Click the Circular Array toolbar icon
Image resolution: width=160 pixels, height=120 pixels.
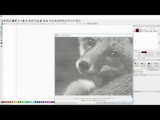[80, 21]
